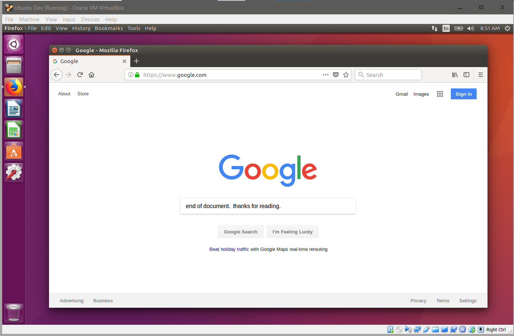Click I'm Feeling Lucky button
The height and width of the screenshot is (336, 514).
pyautogui.click(x=293, y=232)
